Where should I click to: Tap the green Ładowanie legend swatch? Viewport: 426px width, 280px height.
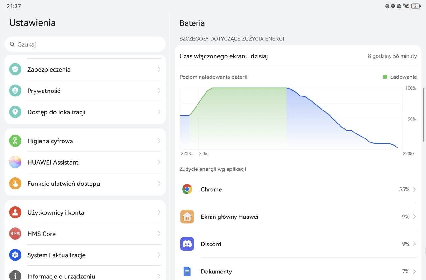coord(385,77)
